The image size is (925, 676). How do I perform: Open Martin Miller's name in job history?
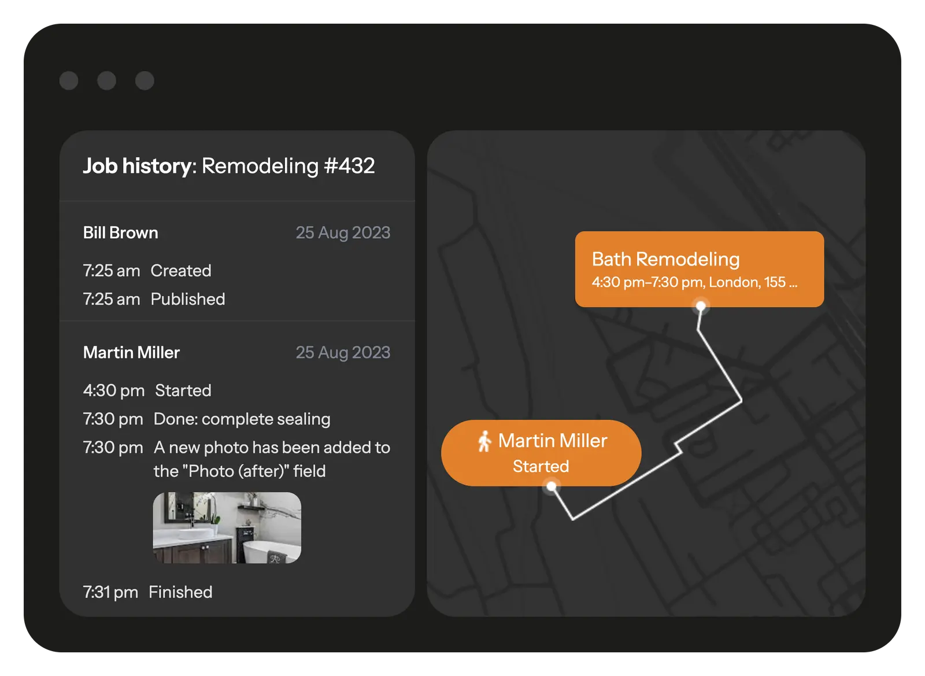tap(131, 352)
